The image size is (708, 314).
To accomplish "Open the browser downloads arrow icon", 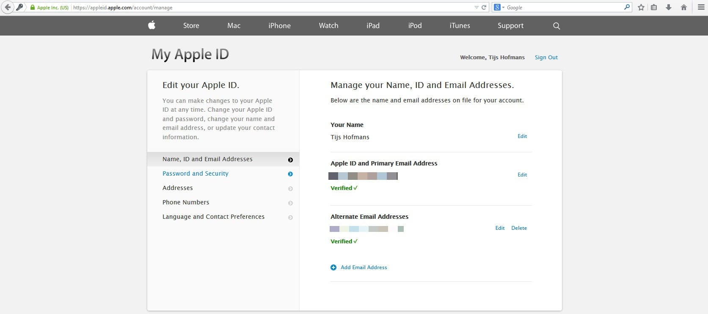I will (669, 7).
